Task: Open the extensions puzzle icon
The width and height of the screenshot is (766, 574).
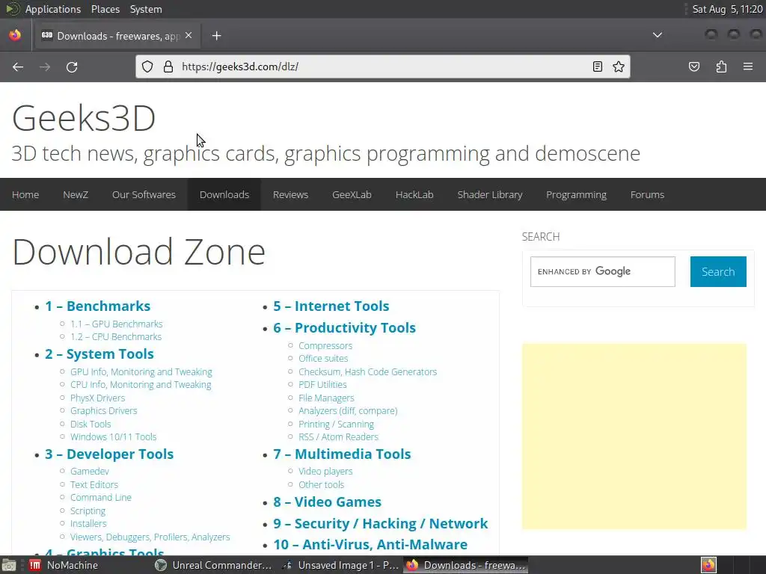Action: click(721, 67)
